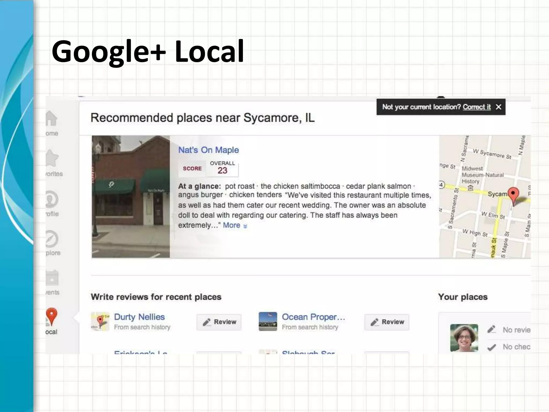Open the Events calendar icon
549x412 pixels.
coord(52,277)
